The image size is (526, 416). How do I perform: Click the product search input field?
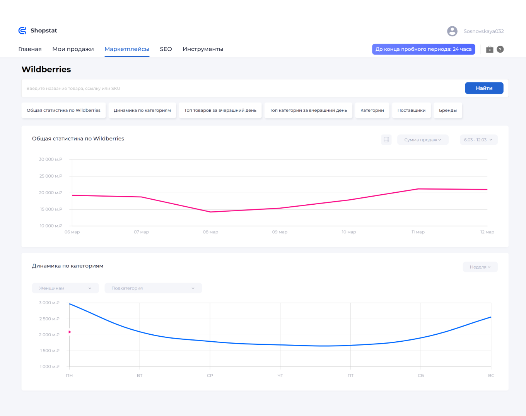232,88
